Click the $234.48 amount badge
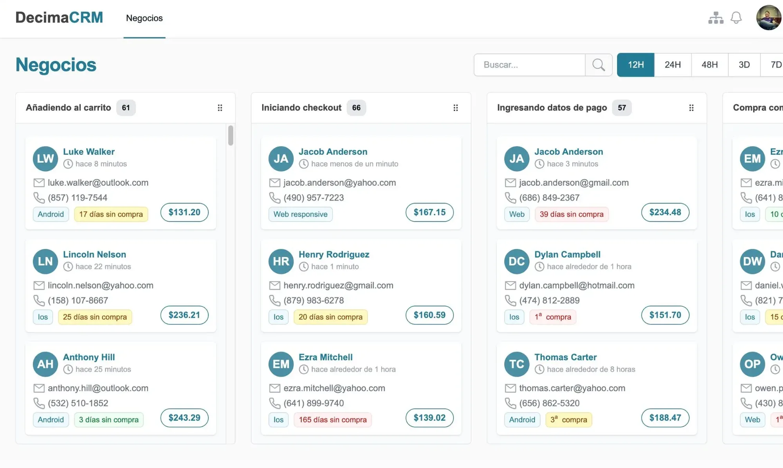The width and height of the screenshot is (783, 468). pos(665,212)
